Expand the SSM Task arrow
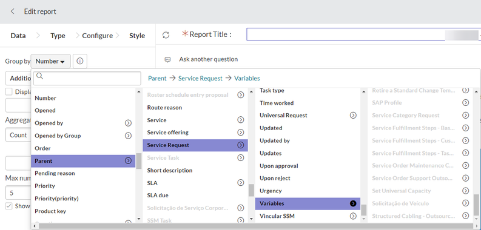The width and height of the screenshot is (481, 230). [241, 220]
